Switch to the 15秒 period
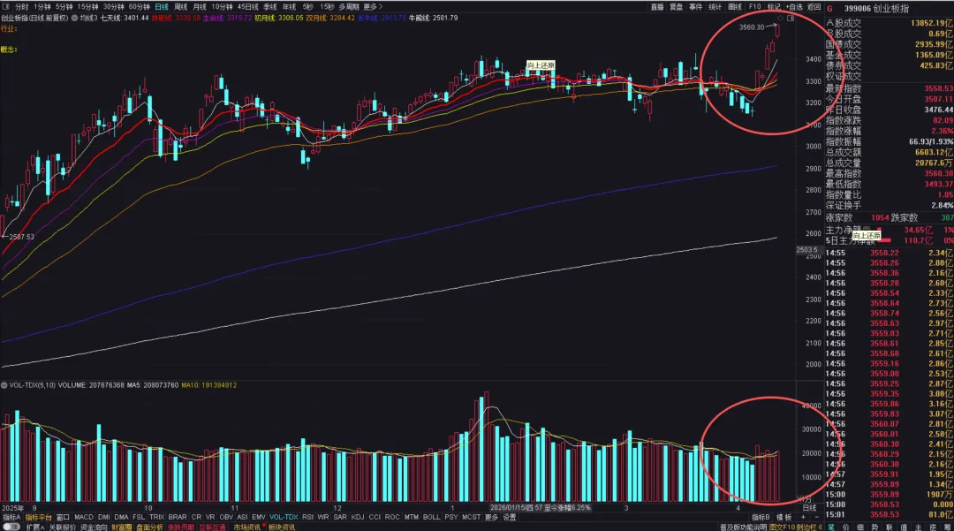Screen dimensions: 954x531 [328, 7]
